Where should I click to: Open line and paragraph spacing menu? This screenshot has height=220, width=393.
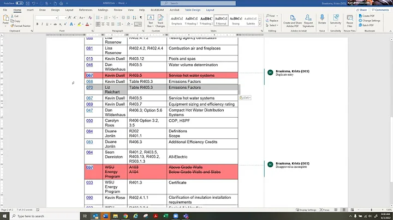[120, 24]
